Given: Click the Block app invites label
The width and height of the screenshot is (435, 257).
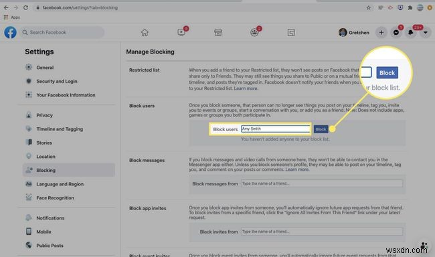Looking at the screenshot, I should click(148, 208).
